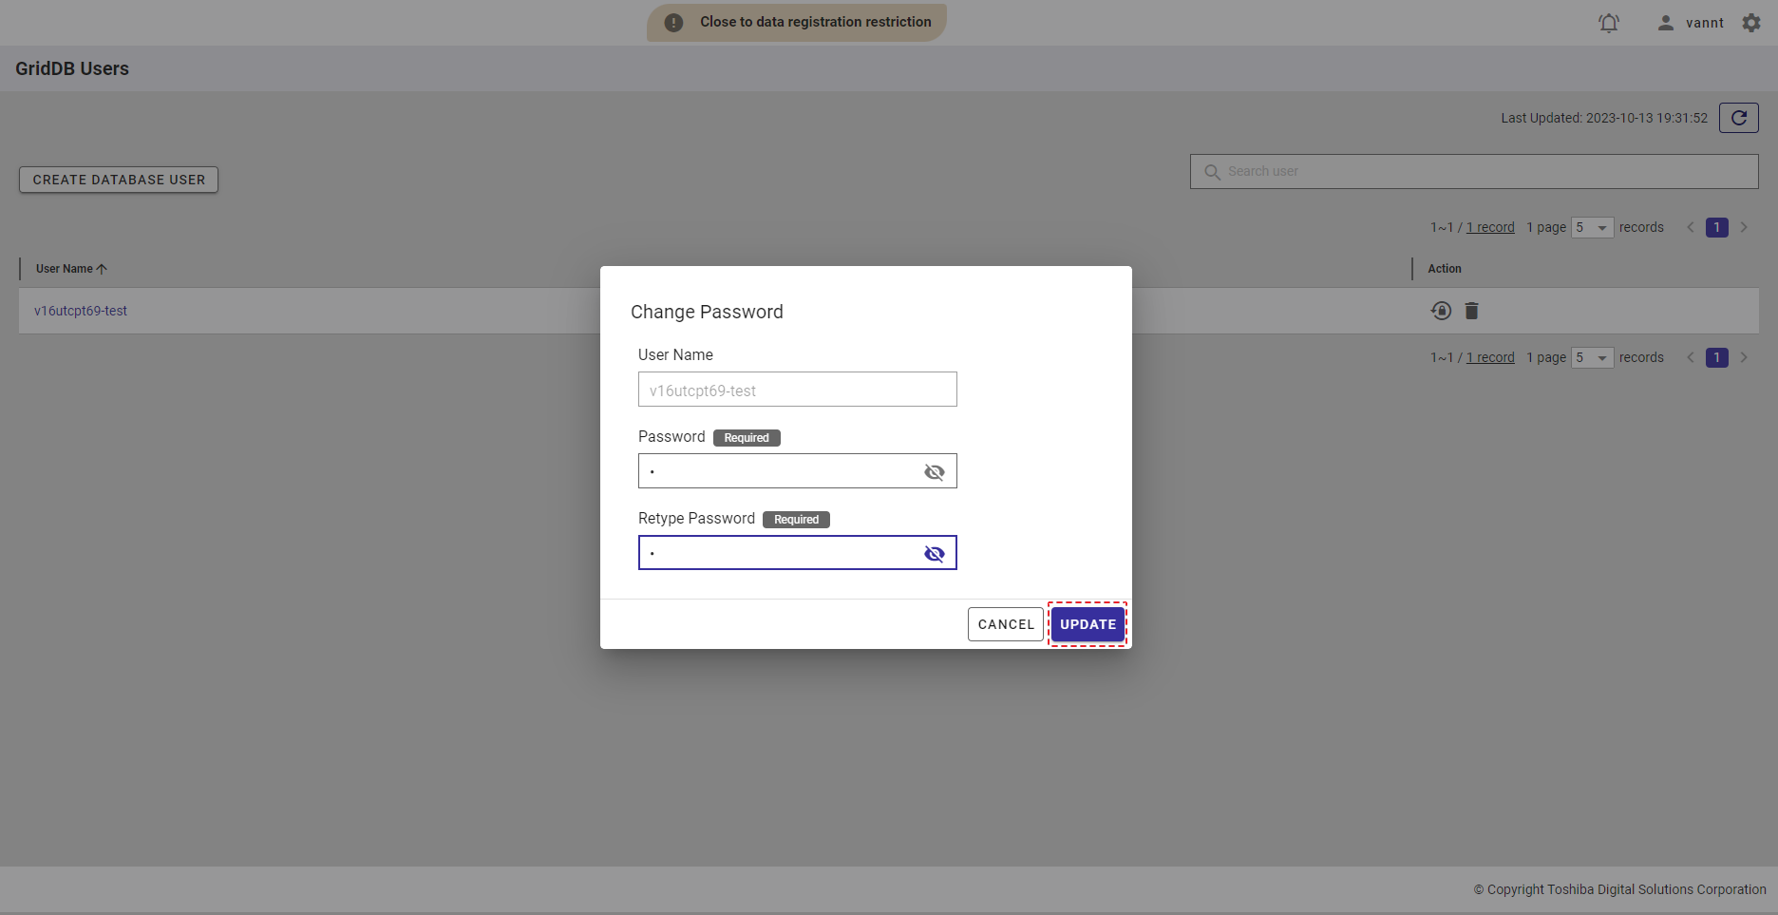This screenshot has height=915, width=1778.
Task: Click the warning icon in the restriction banner
Action: (x=673, y=23)
